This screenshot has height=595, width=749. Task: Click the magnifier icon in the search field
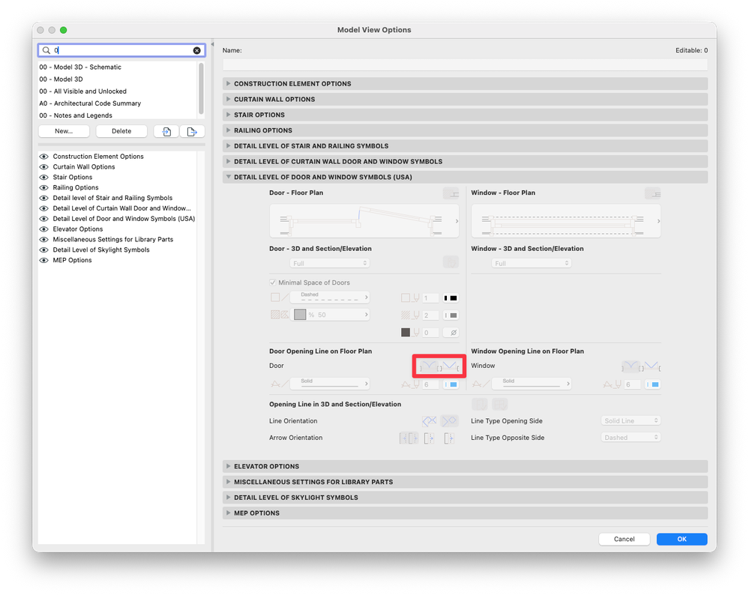(46, 50)
